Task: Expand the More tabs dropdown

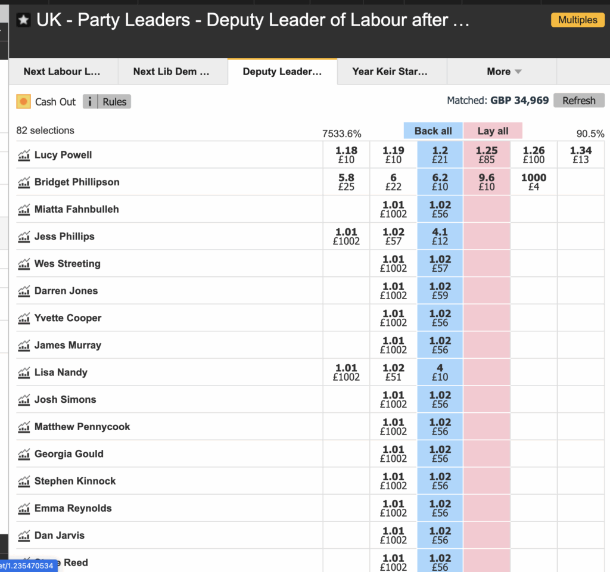Action: pyautogui.click(x=503, y=71)
